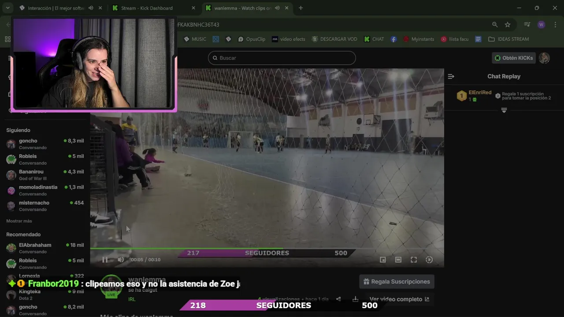The width and height of the screenshot is (564, 317).
Task: Open video efects bookmark
Action: (x=289, y=39)
